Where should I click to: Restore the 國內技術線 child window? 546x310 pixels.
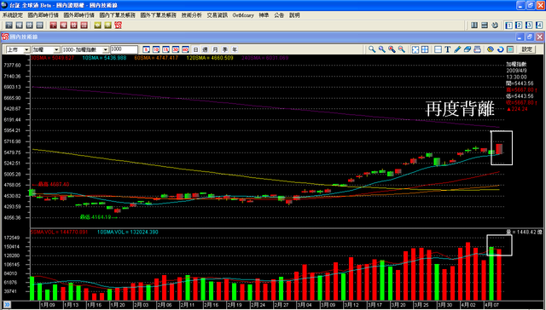[530, 37]
